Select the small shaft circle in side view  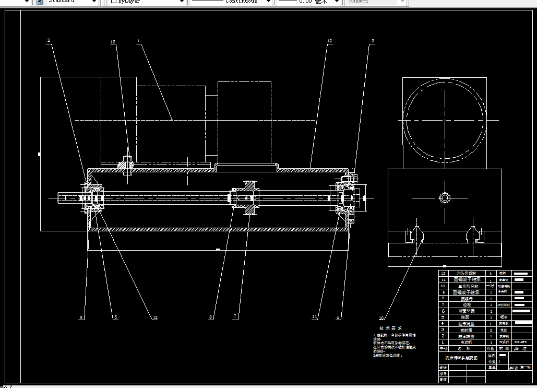click(445, 198)
